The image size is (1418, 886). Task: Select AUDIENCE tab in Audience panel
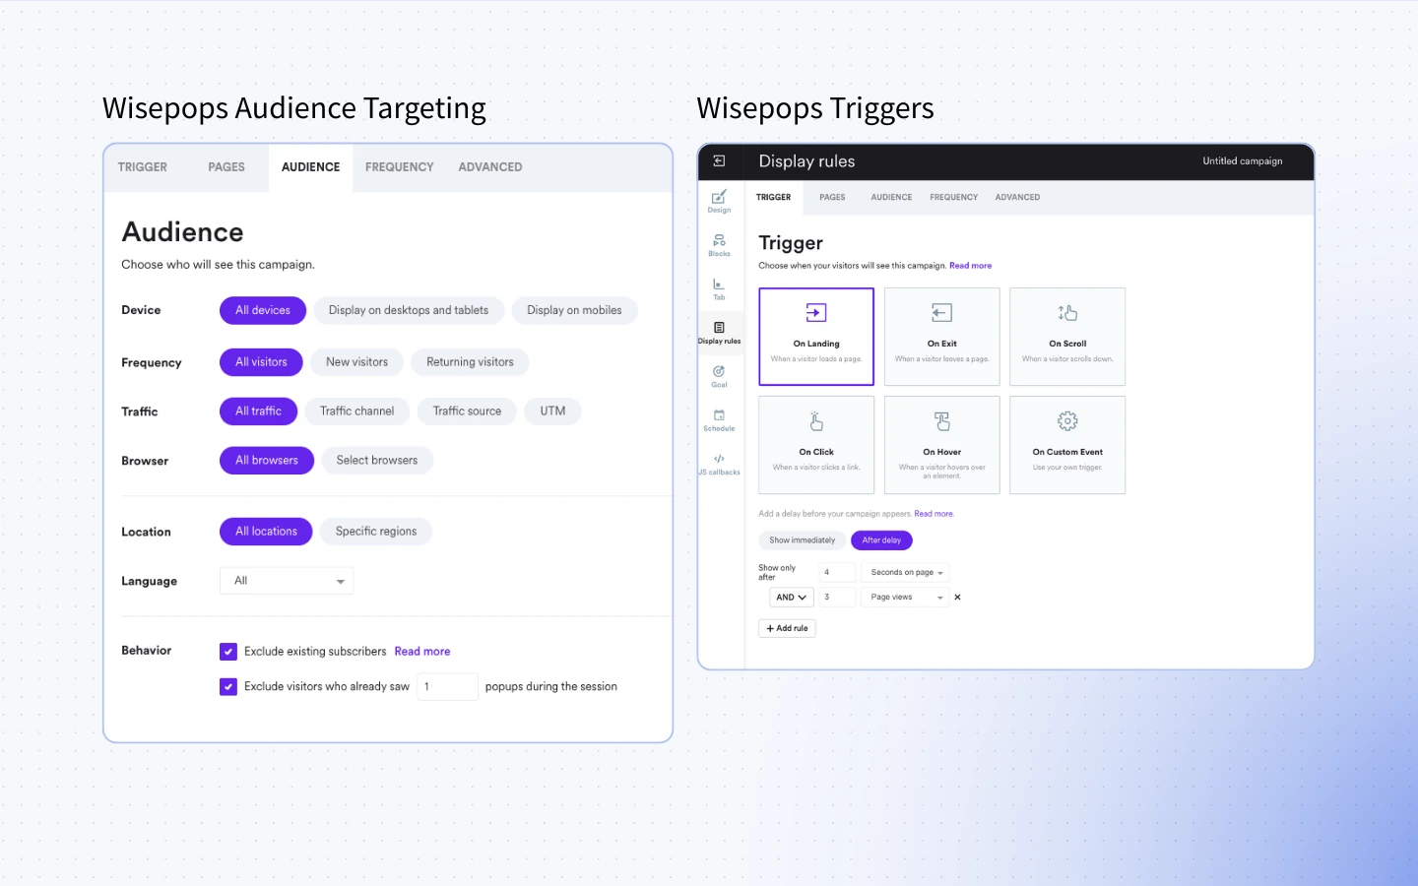click(x=310, y=167)
